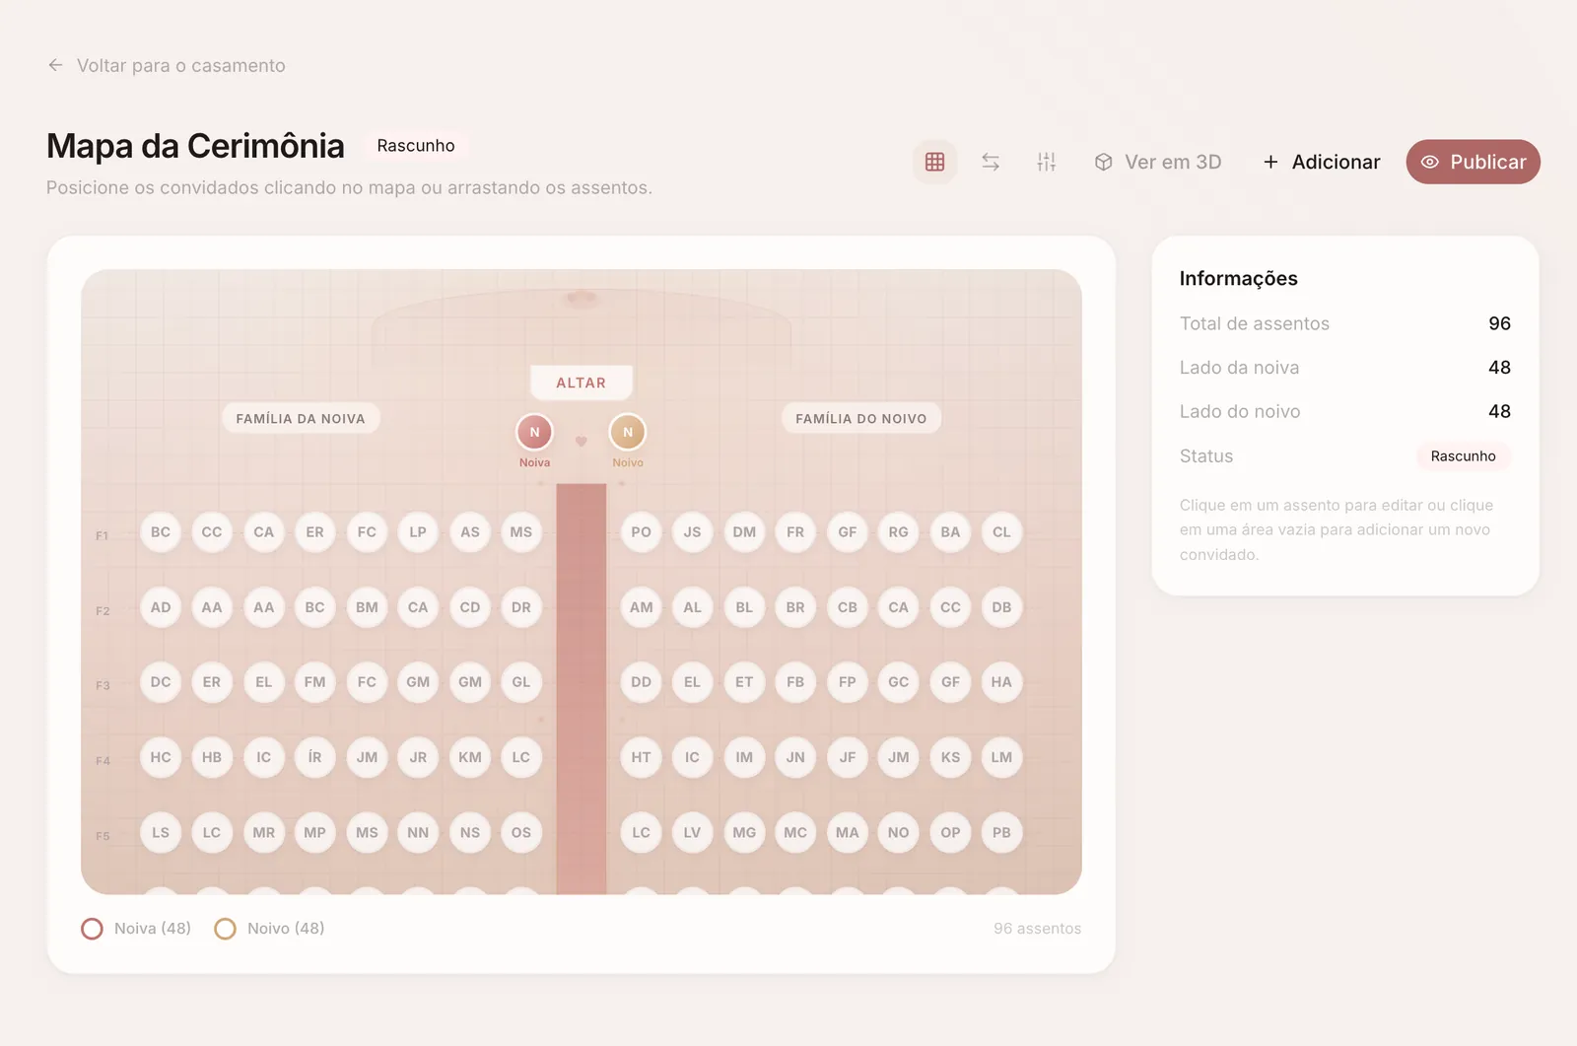Click the Noivo (48) legend marker
The image size is (1577, 1046).
coord(225,929)
